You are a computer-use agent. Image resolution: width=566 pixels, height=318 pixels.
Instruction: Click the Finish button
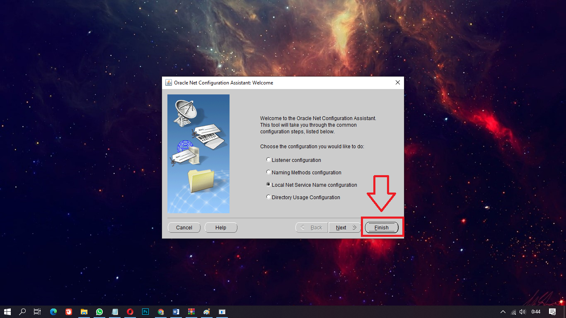click(382, 227)
